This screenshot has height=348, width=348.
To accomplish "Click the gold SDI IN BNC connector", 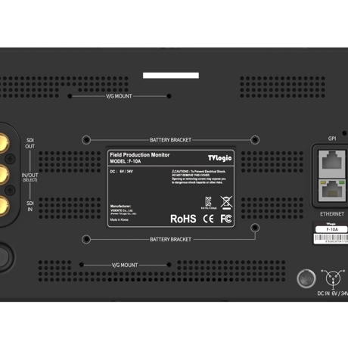I will click(x=4, y=206).
